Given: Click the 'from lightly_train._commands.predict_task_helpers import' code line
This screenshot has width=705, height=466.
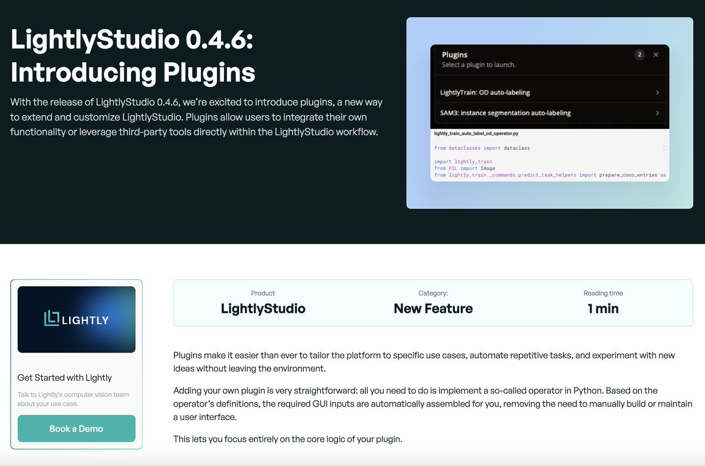Looking at the screenshot, I should (550, 175).
